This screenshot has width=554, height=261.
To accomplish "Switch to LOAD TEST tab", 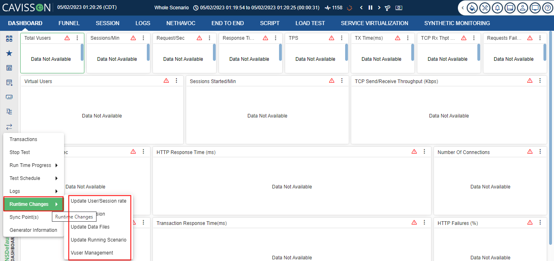I will (310, 23).
